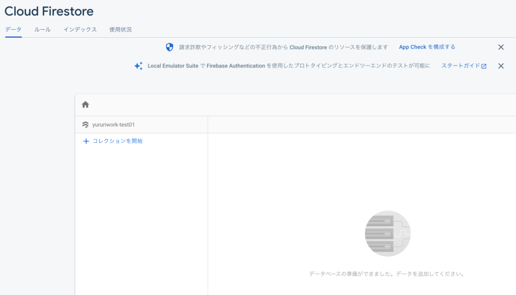The width and height of the screenshot is (516, 295).
Task: Open the インデックス tab
Action: 80,30
